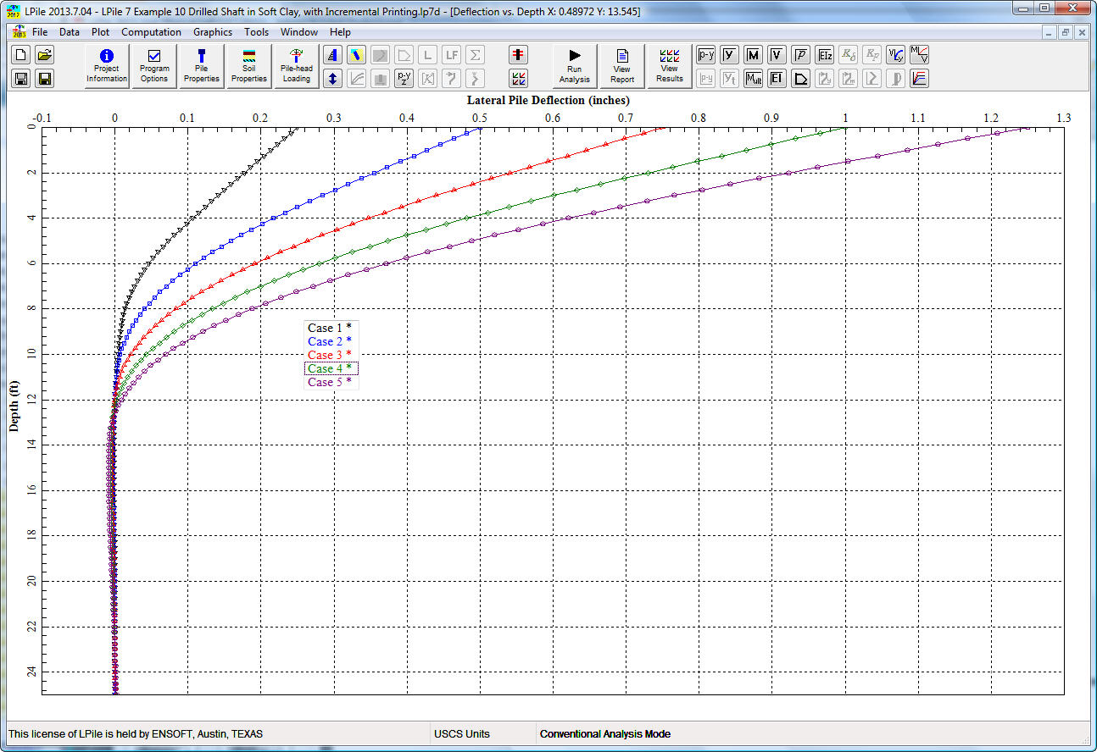Viewport: 1097px width, 752px height.
Task: Open the Computation menu
Action: coord(151,32)
